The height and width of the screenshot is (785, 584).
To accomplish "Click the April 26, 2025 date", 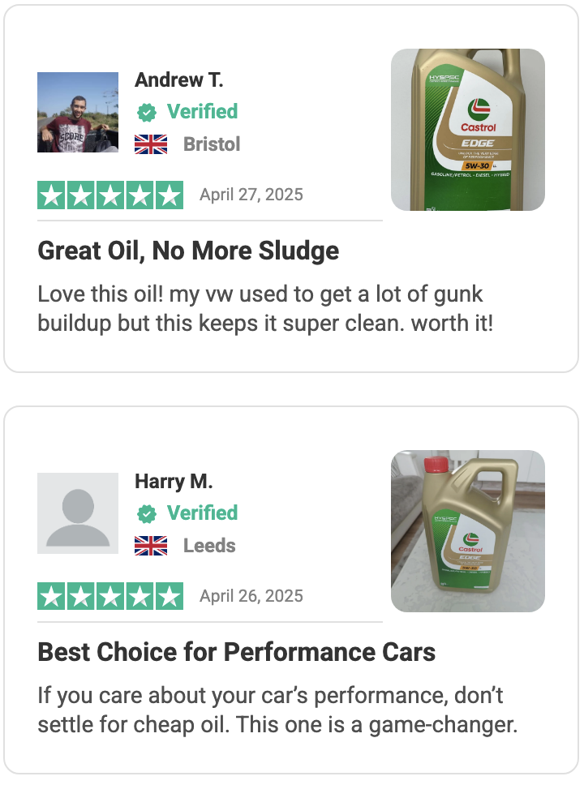I will [251, 596].
